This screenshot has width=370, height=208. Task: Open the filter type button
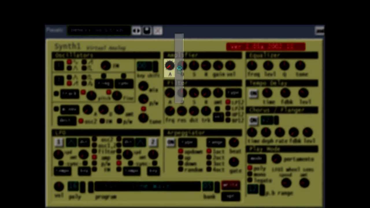pos(233,93)
